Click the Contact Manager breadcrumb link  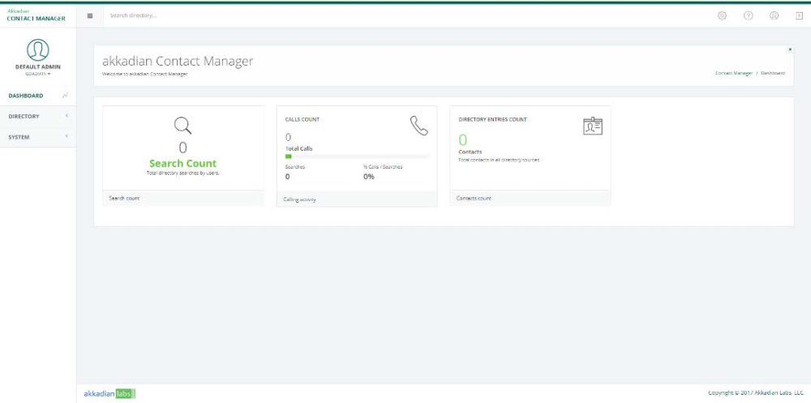(x=733, y=74)
